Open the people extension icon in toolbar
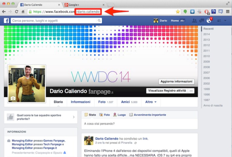 tap(221, 11)
